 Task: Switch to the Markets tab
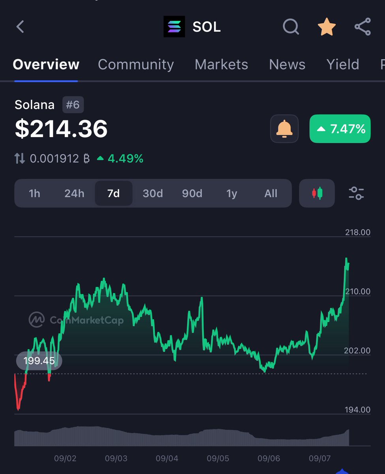pos(222,64)
